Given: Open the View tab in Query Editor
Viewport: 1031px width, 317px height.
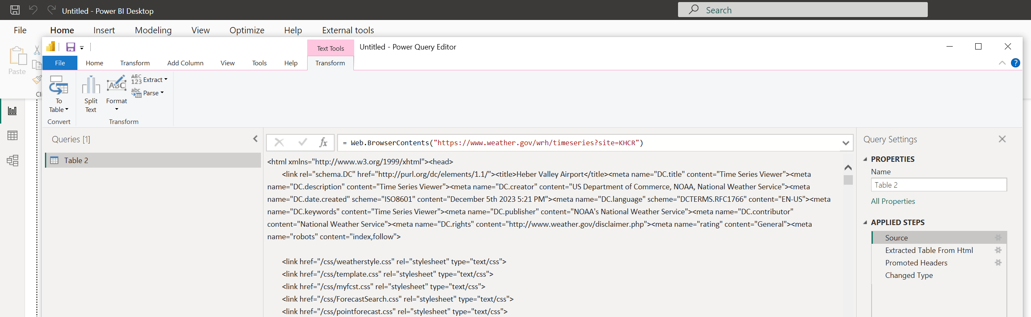Looking at the screenshot, I should click(228, 63).
